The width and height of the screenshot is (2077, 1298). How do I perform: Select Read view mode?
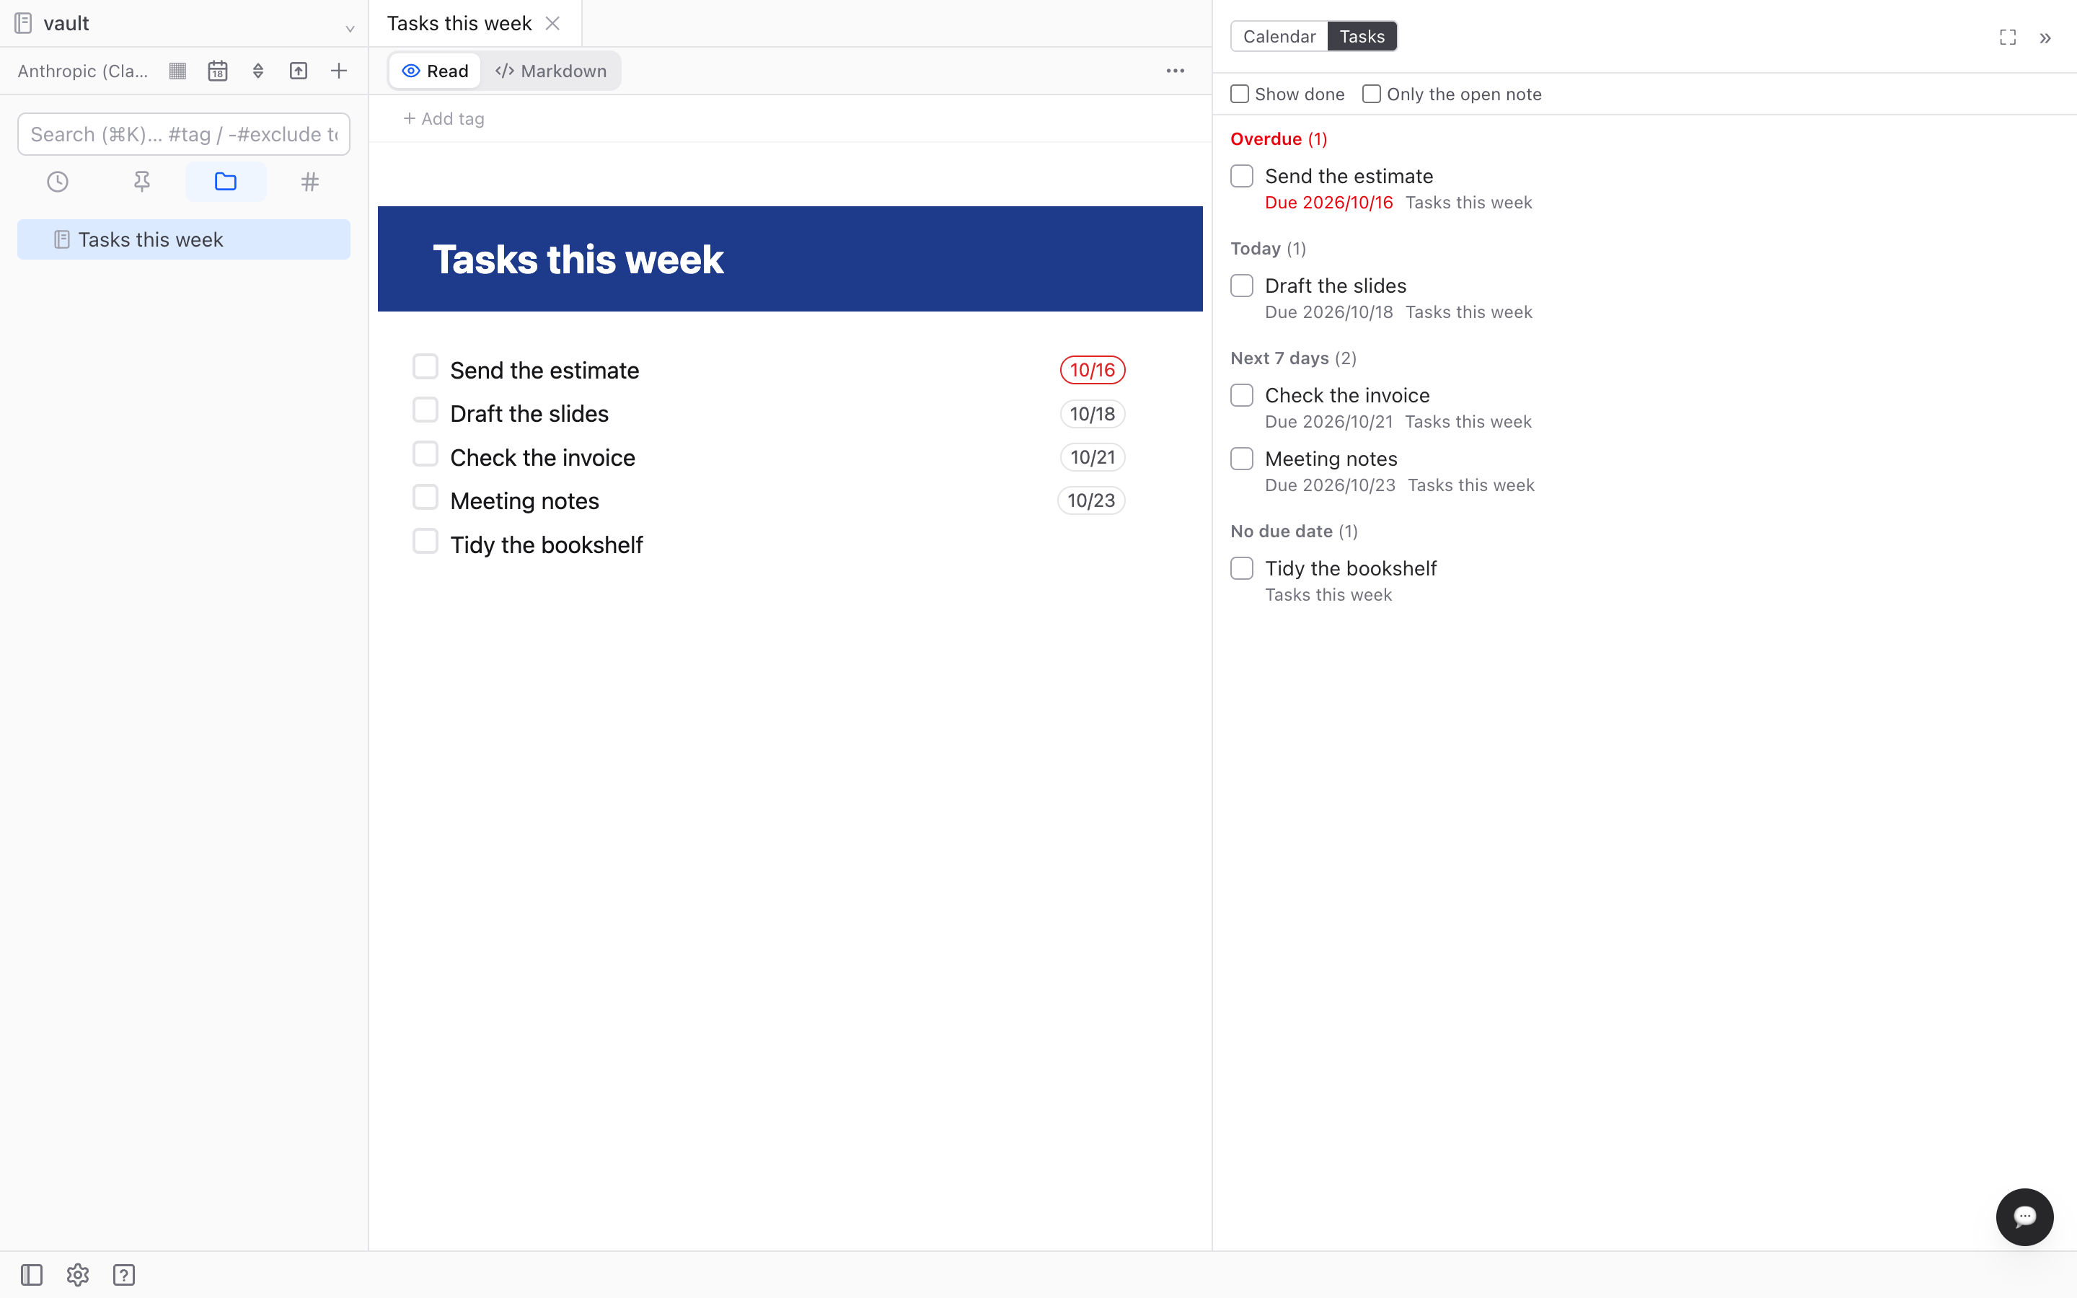(435, 71)
